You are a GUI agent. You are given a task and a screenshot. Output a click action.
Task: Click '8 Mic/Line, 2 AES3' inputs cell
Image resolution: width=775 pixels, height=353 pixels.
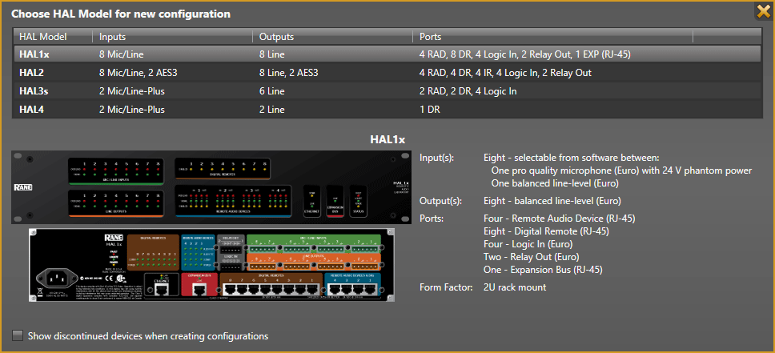coord(139,73)
